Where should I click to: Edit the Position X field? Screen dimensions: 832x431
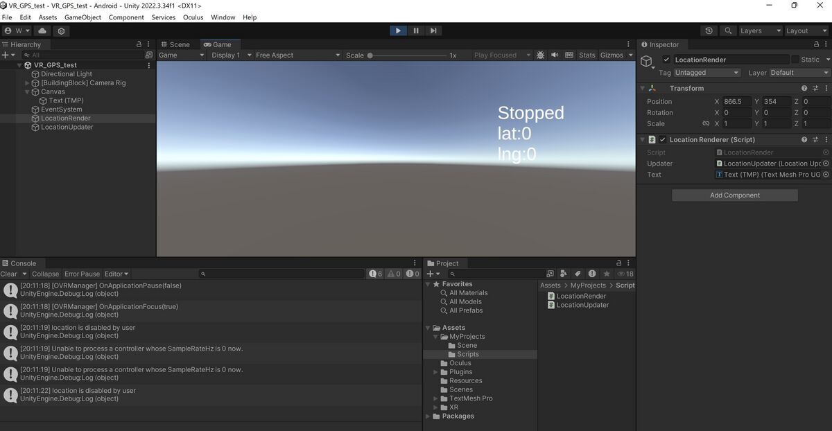point(736,101)
